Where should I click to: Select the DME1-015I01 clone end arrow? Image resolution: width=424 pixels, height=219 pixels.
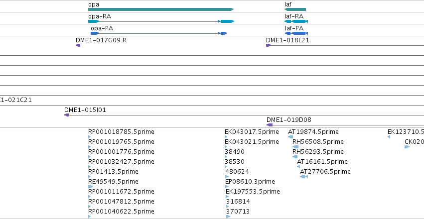pos(67,115)
